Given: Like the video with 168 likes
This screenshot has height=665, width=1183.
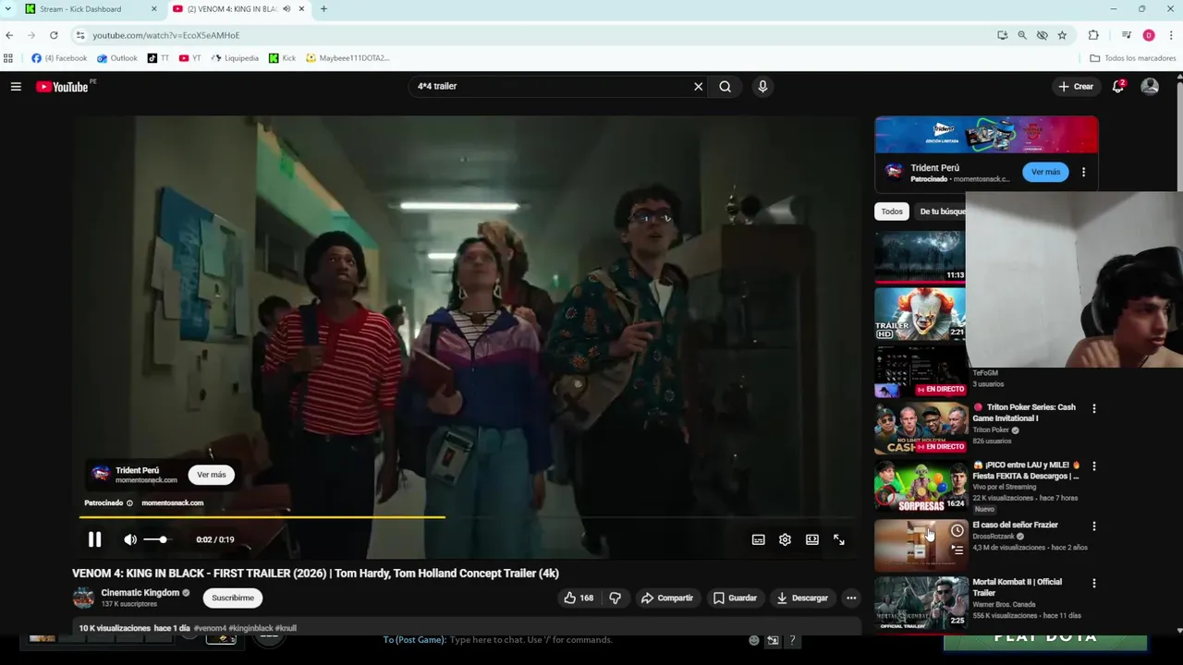Looking at the screenshot, I should [x=579, y=598].
